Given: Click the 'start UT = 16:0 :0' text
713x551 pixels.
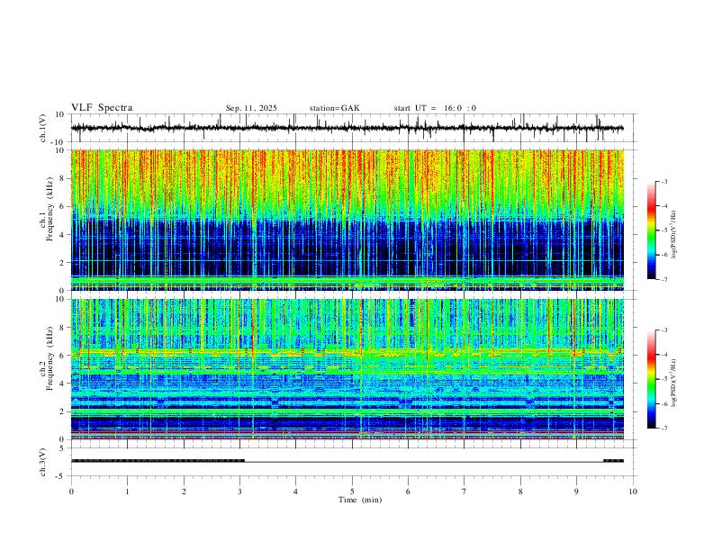Looking at the screenshot, I should click(435, 108).
